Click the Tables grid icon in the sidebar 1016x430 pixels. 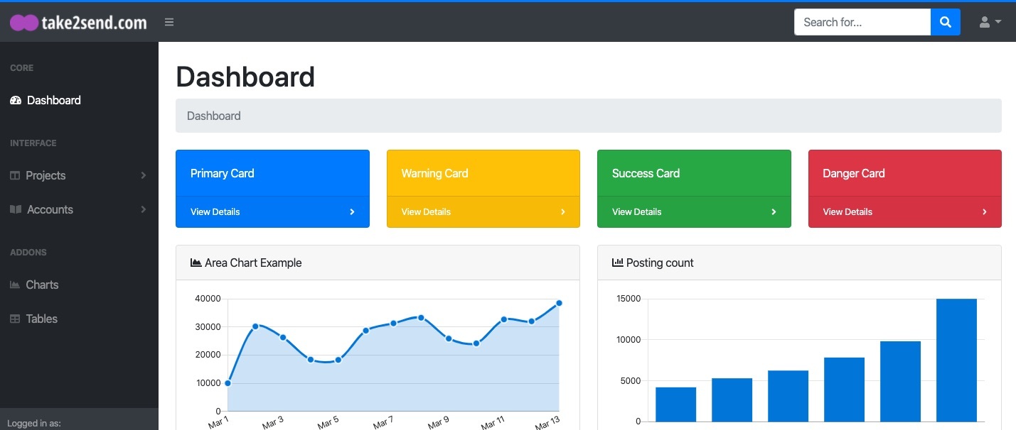click(15, 319)
